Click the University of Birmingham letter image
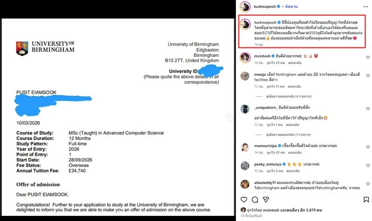Viewport: 372px width, 221px height. pyautogui.click(x=118, y=117)
